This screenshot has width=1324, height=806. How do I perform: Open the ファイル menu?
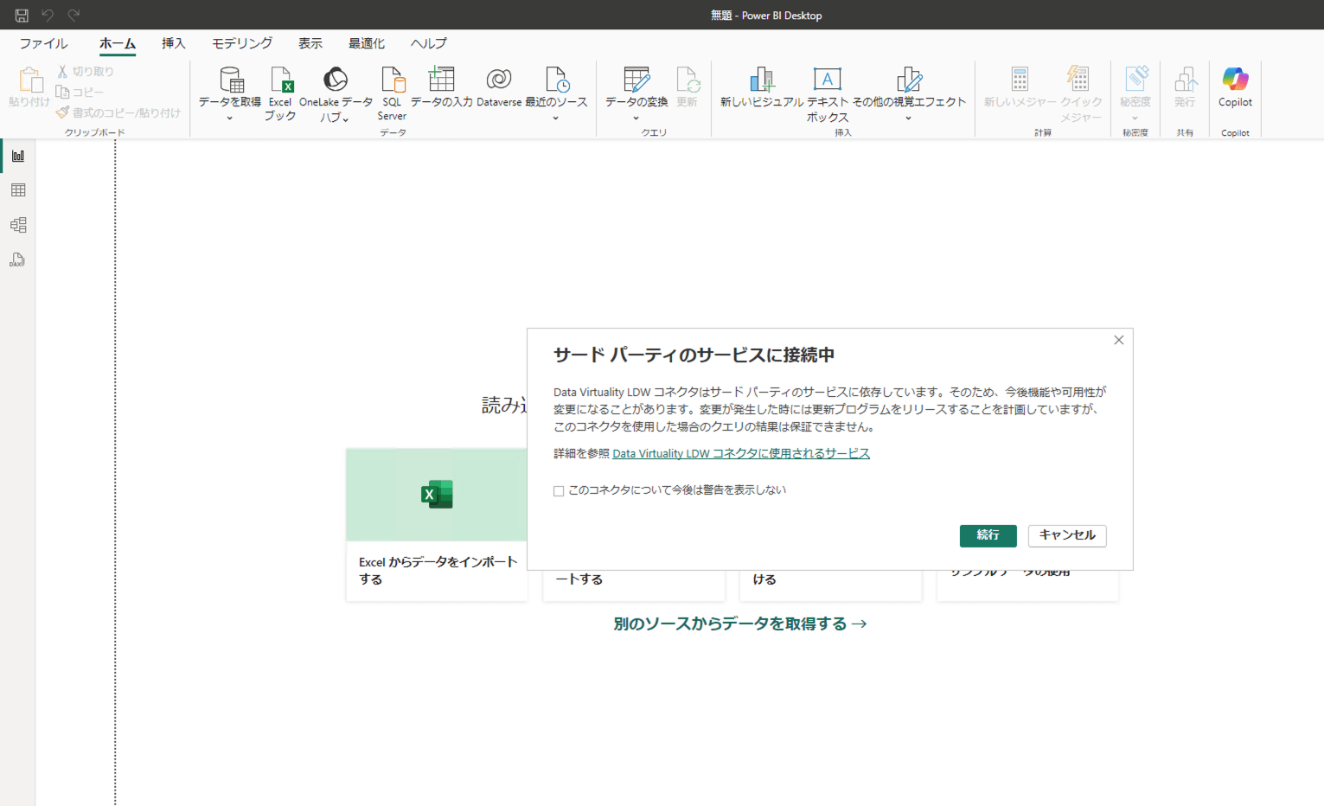pos(43,43)
